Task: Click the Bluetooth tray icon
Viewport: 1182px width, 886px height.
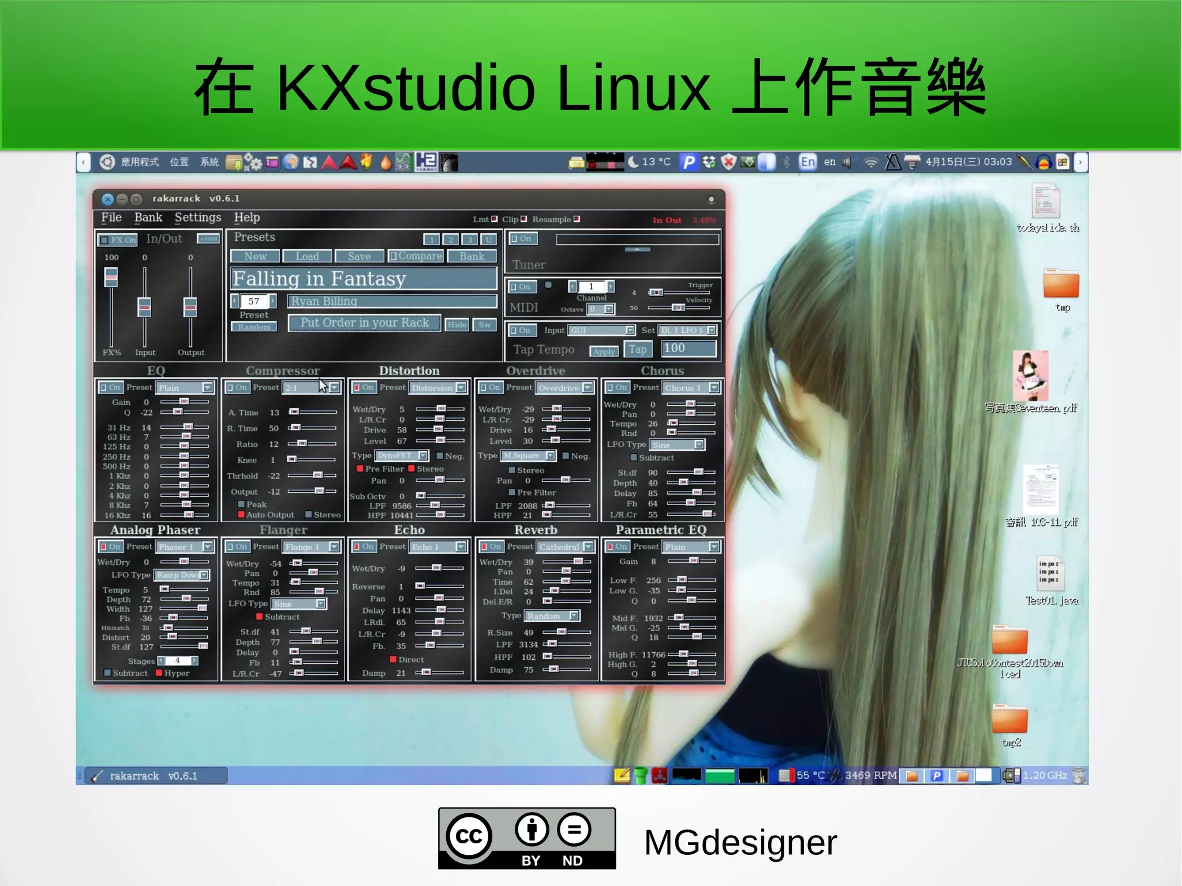Action: click(786, 162)
